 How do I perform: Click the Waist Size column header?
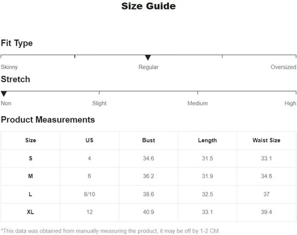(x=266, y=140)
